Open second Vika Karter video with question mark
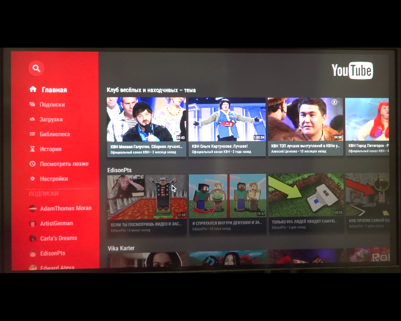Screen dimensions: 401x321 (x=228, y=257)
